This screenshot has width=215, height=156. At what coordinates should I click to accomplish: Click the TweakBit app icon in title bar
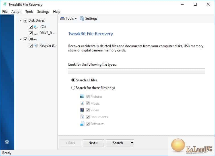[5, 4]
